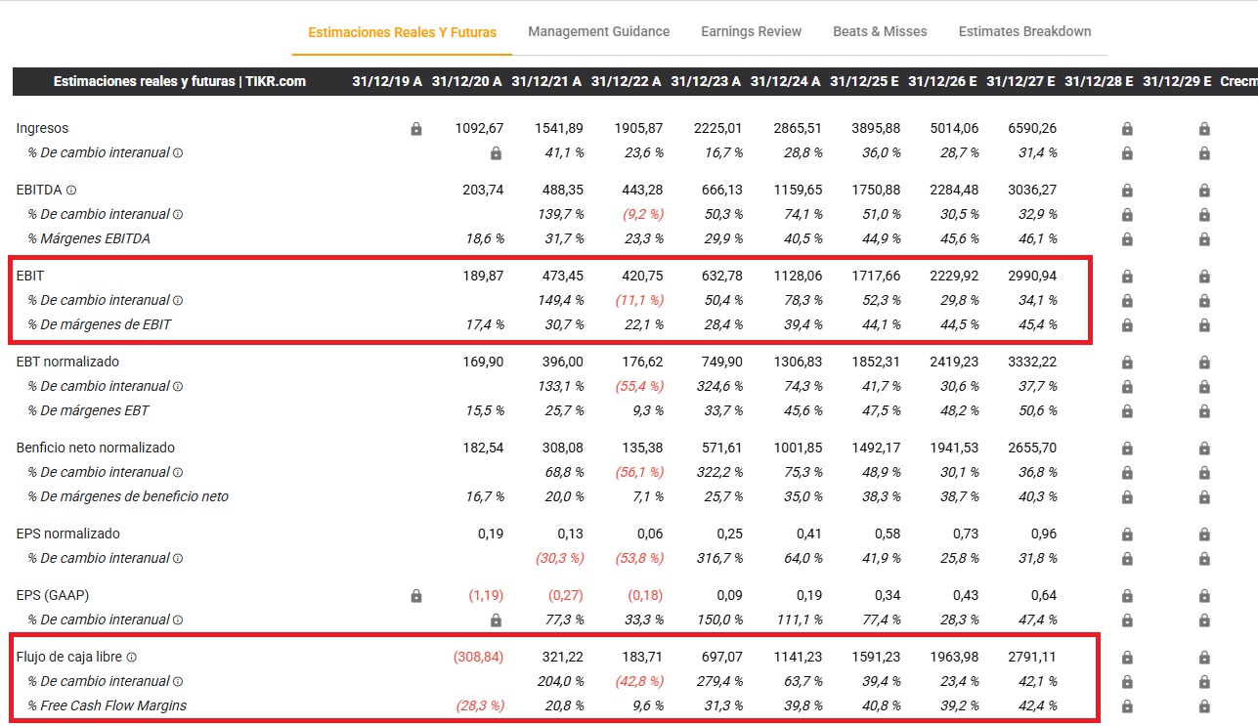The image size is (1258, 726).
Task: Click info icon on Ingresos % De cambio interanual
Action: pyautogui.click(x=178, y=153)
